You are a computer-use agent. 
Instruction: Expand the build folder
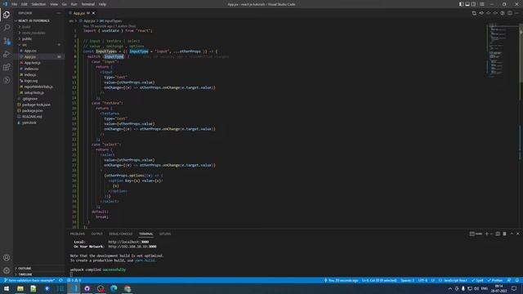click(x=26, y=27)
